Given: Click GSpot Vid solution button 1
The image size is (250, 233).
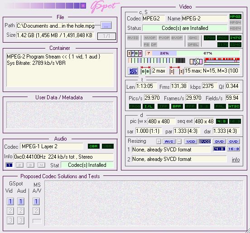Looking at the screenshot, I should click(x=10, y=201).
